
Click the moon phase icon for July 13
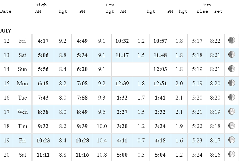click(x=231, y=54)
